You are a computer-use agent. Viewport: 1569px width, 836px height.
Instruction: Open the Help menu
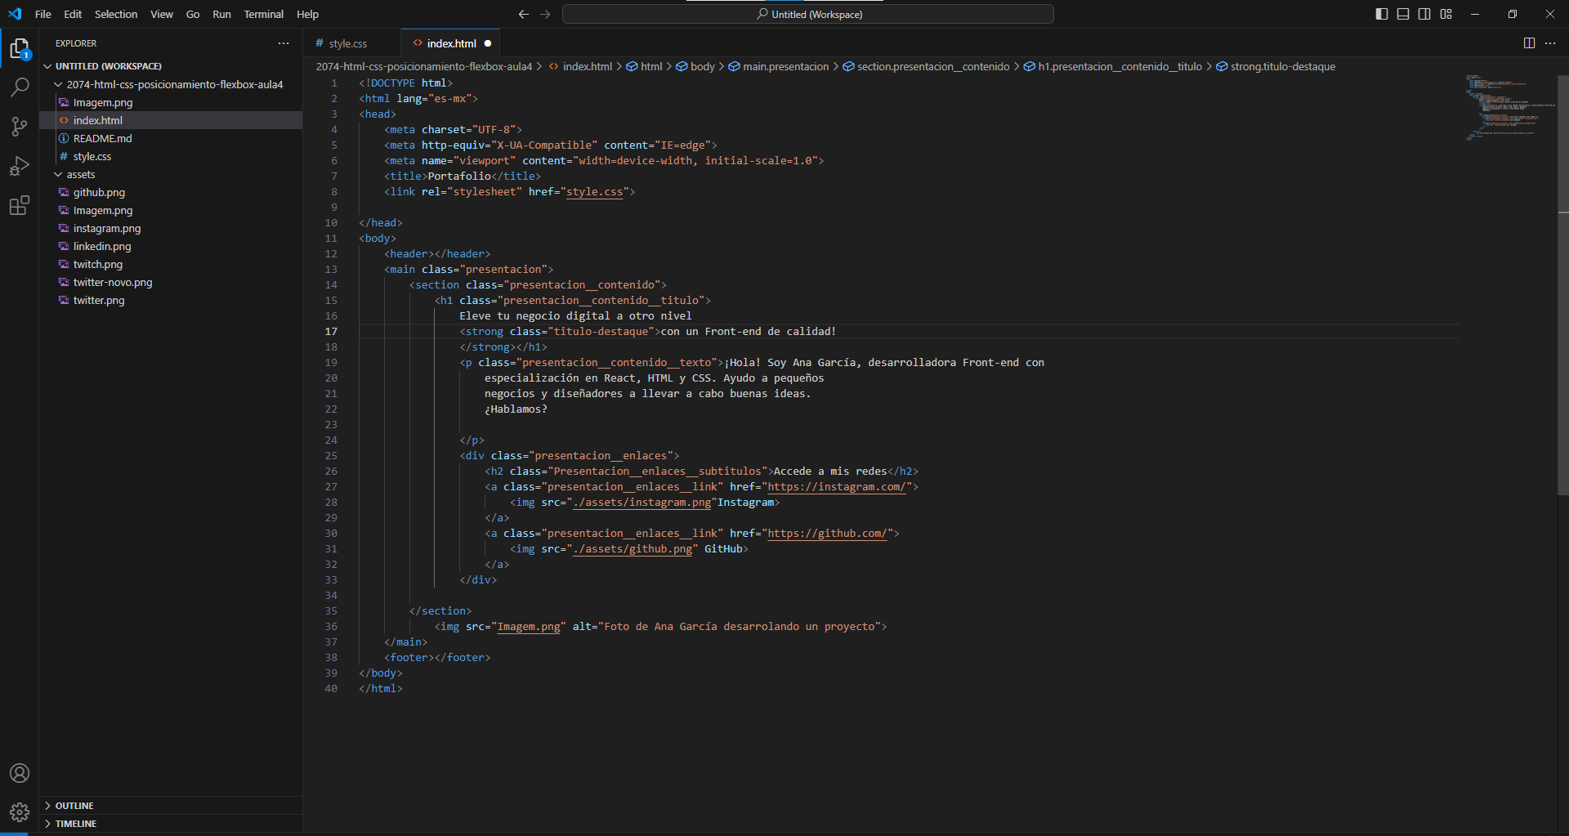[307, 14]
